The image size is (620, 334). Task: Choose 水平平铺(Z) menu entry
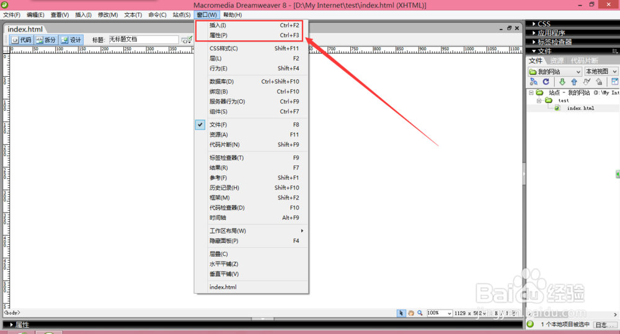pos(252,264)
